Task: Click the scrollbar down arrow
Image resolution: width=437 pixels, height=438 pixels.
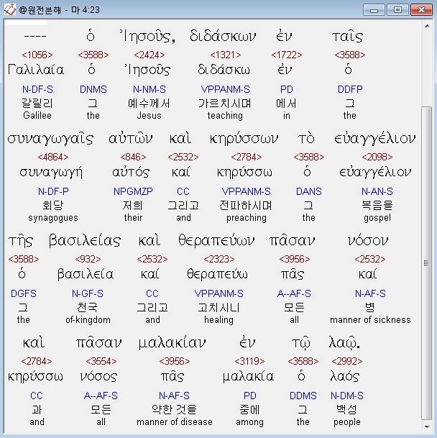Action: point(427,426)
